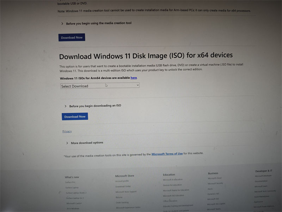Open the Surface Laptop Studio 2 link
Screen dimensions: 282x212
(x=76, y=193)
